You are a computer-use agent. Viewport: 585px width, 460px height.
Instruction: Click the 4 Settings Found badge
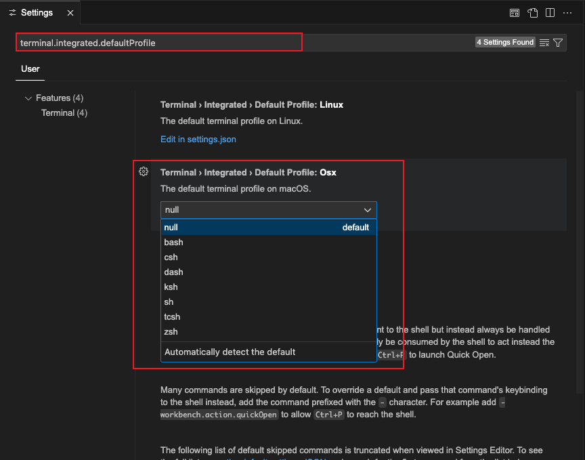[x=505, y=42]
